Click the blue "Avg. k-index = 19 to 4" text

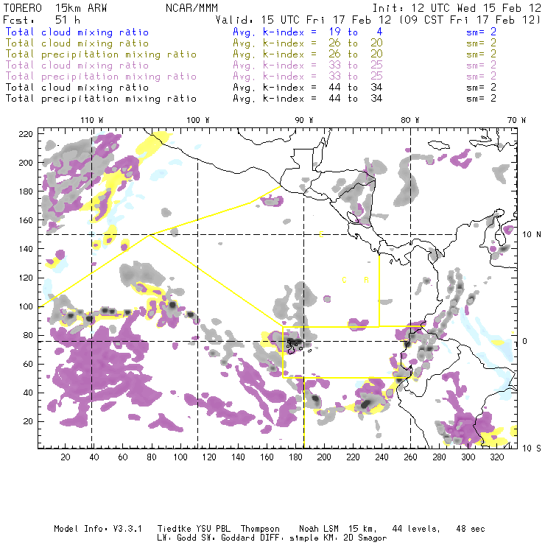coord(308,32)
